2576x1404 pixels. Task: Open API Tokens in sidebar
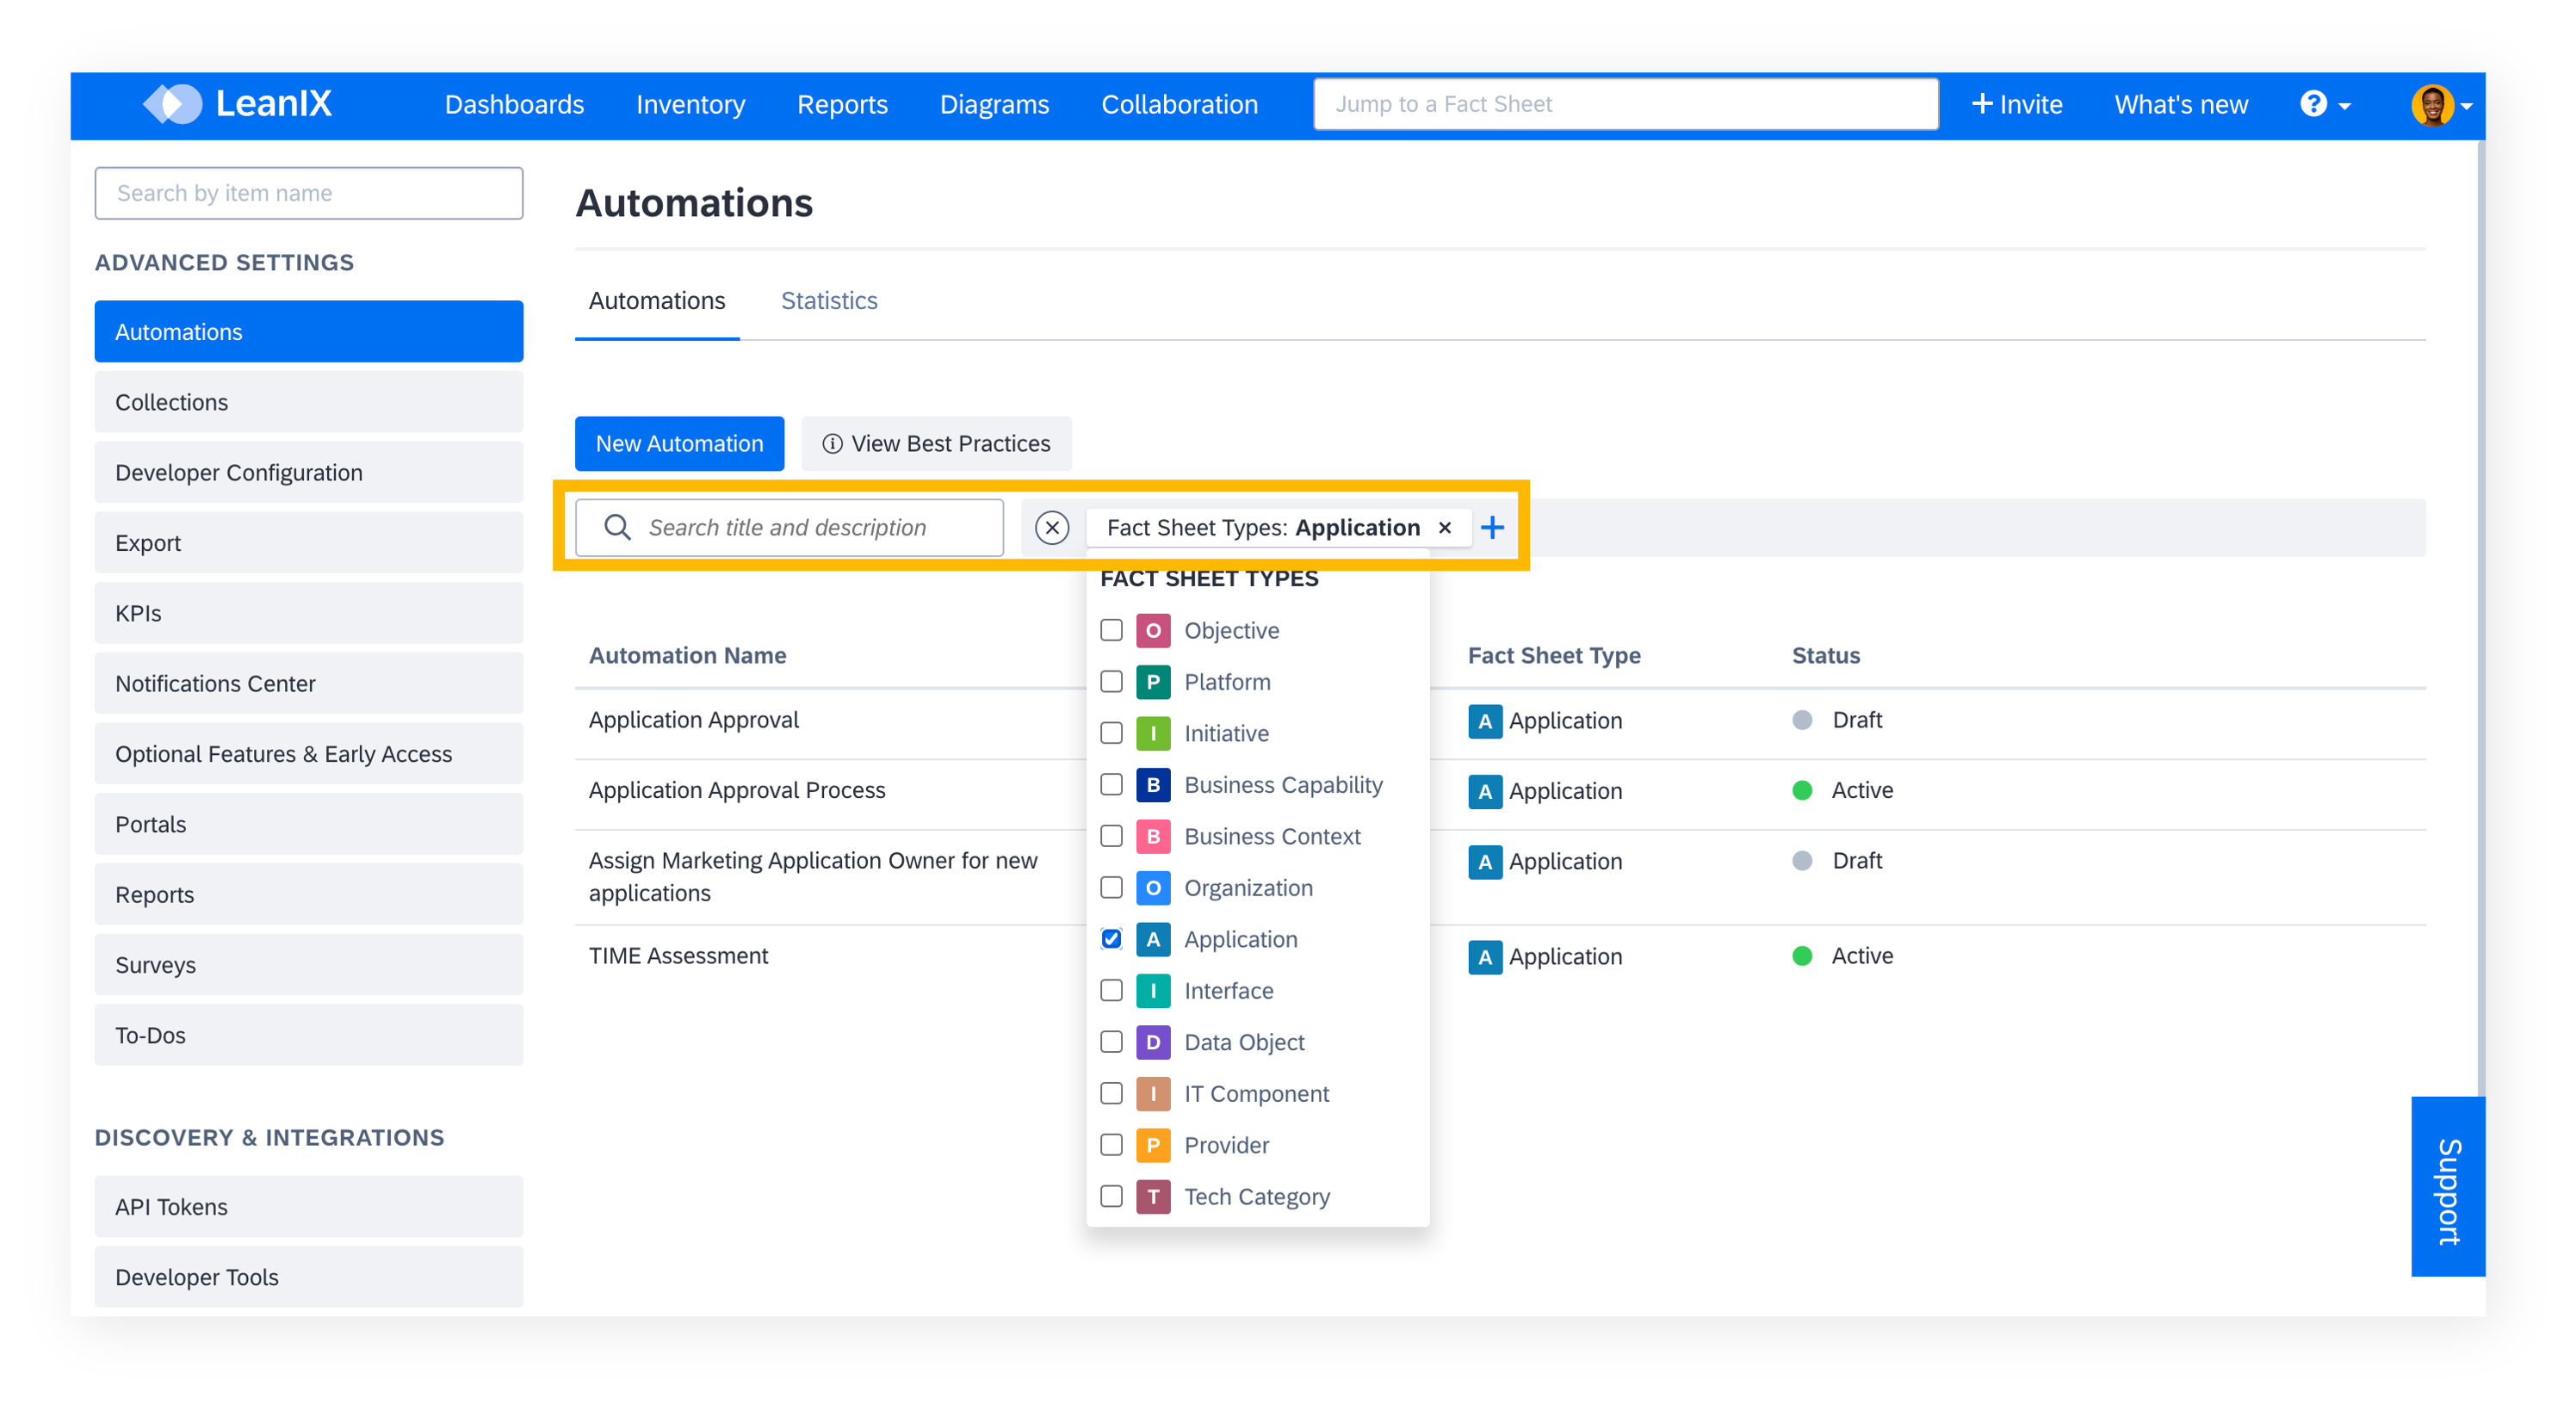(308, 1207)
